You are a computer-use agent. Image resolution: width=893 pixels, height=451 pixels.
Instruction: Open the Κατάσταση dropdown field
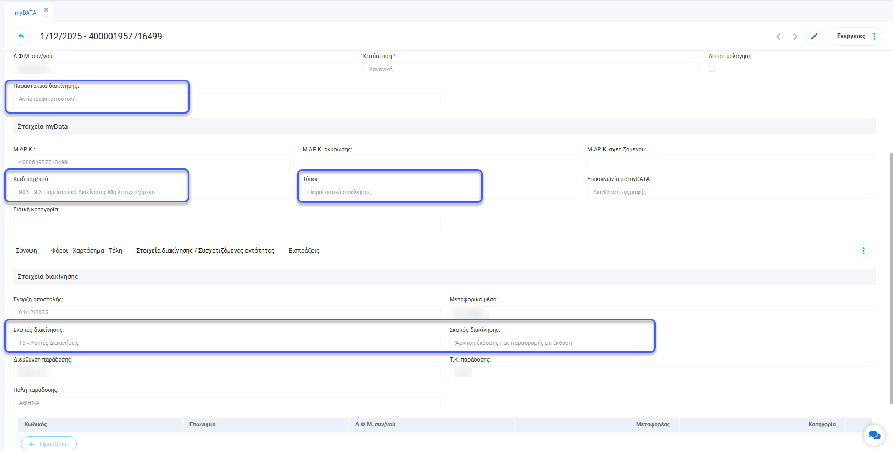pyautogui.click(x=531, y=69)
